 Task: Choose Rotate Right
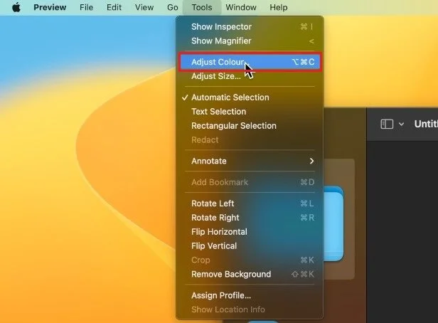click(250, 218)
